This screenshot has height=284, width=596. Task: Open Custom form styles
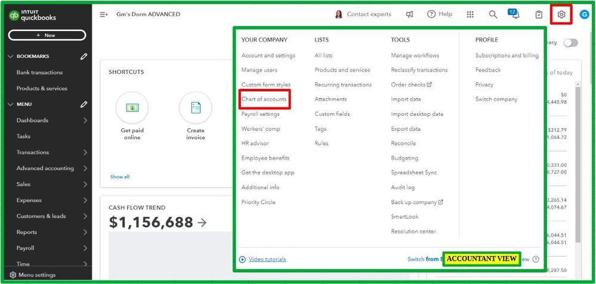pos(265,85)
